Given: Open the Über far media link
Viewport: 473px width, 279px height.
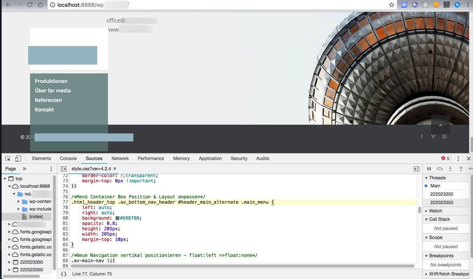Looking at the screenshot, I should (x=53, y=90).
